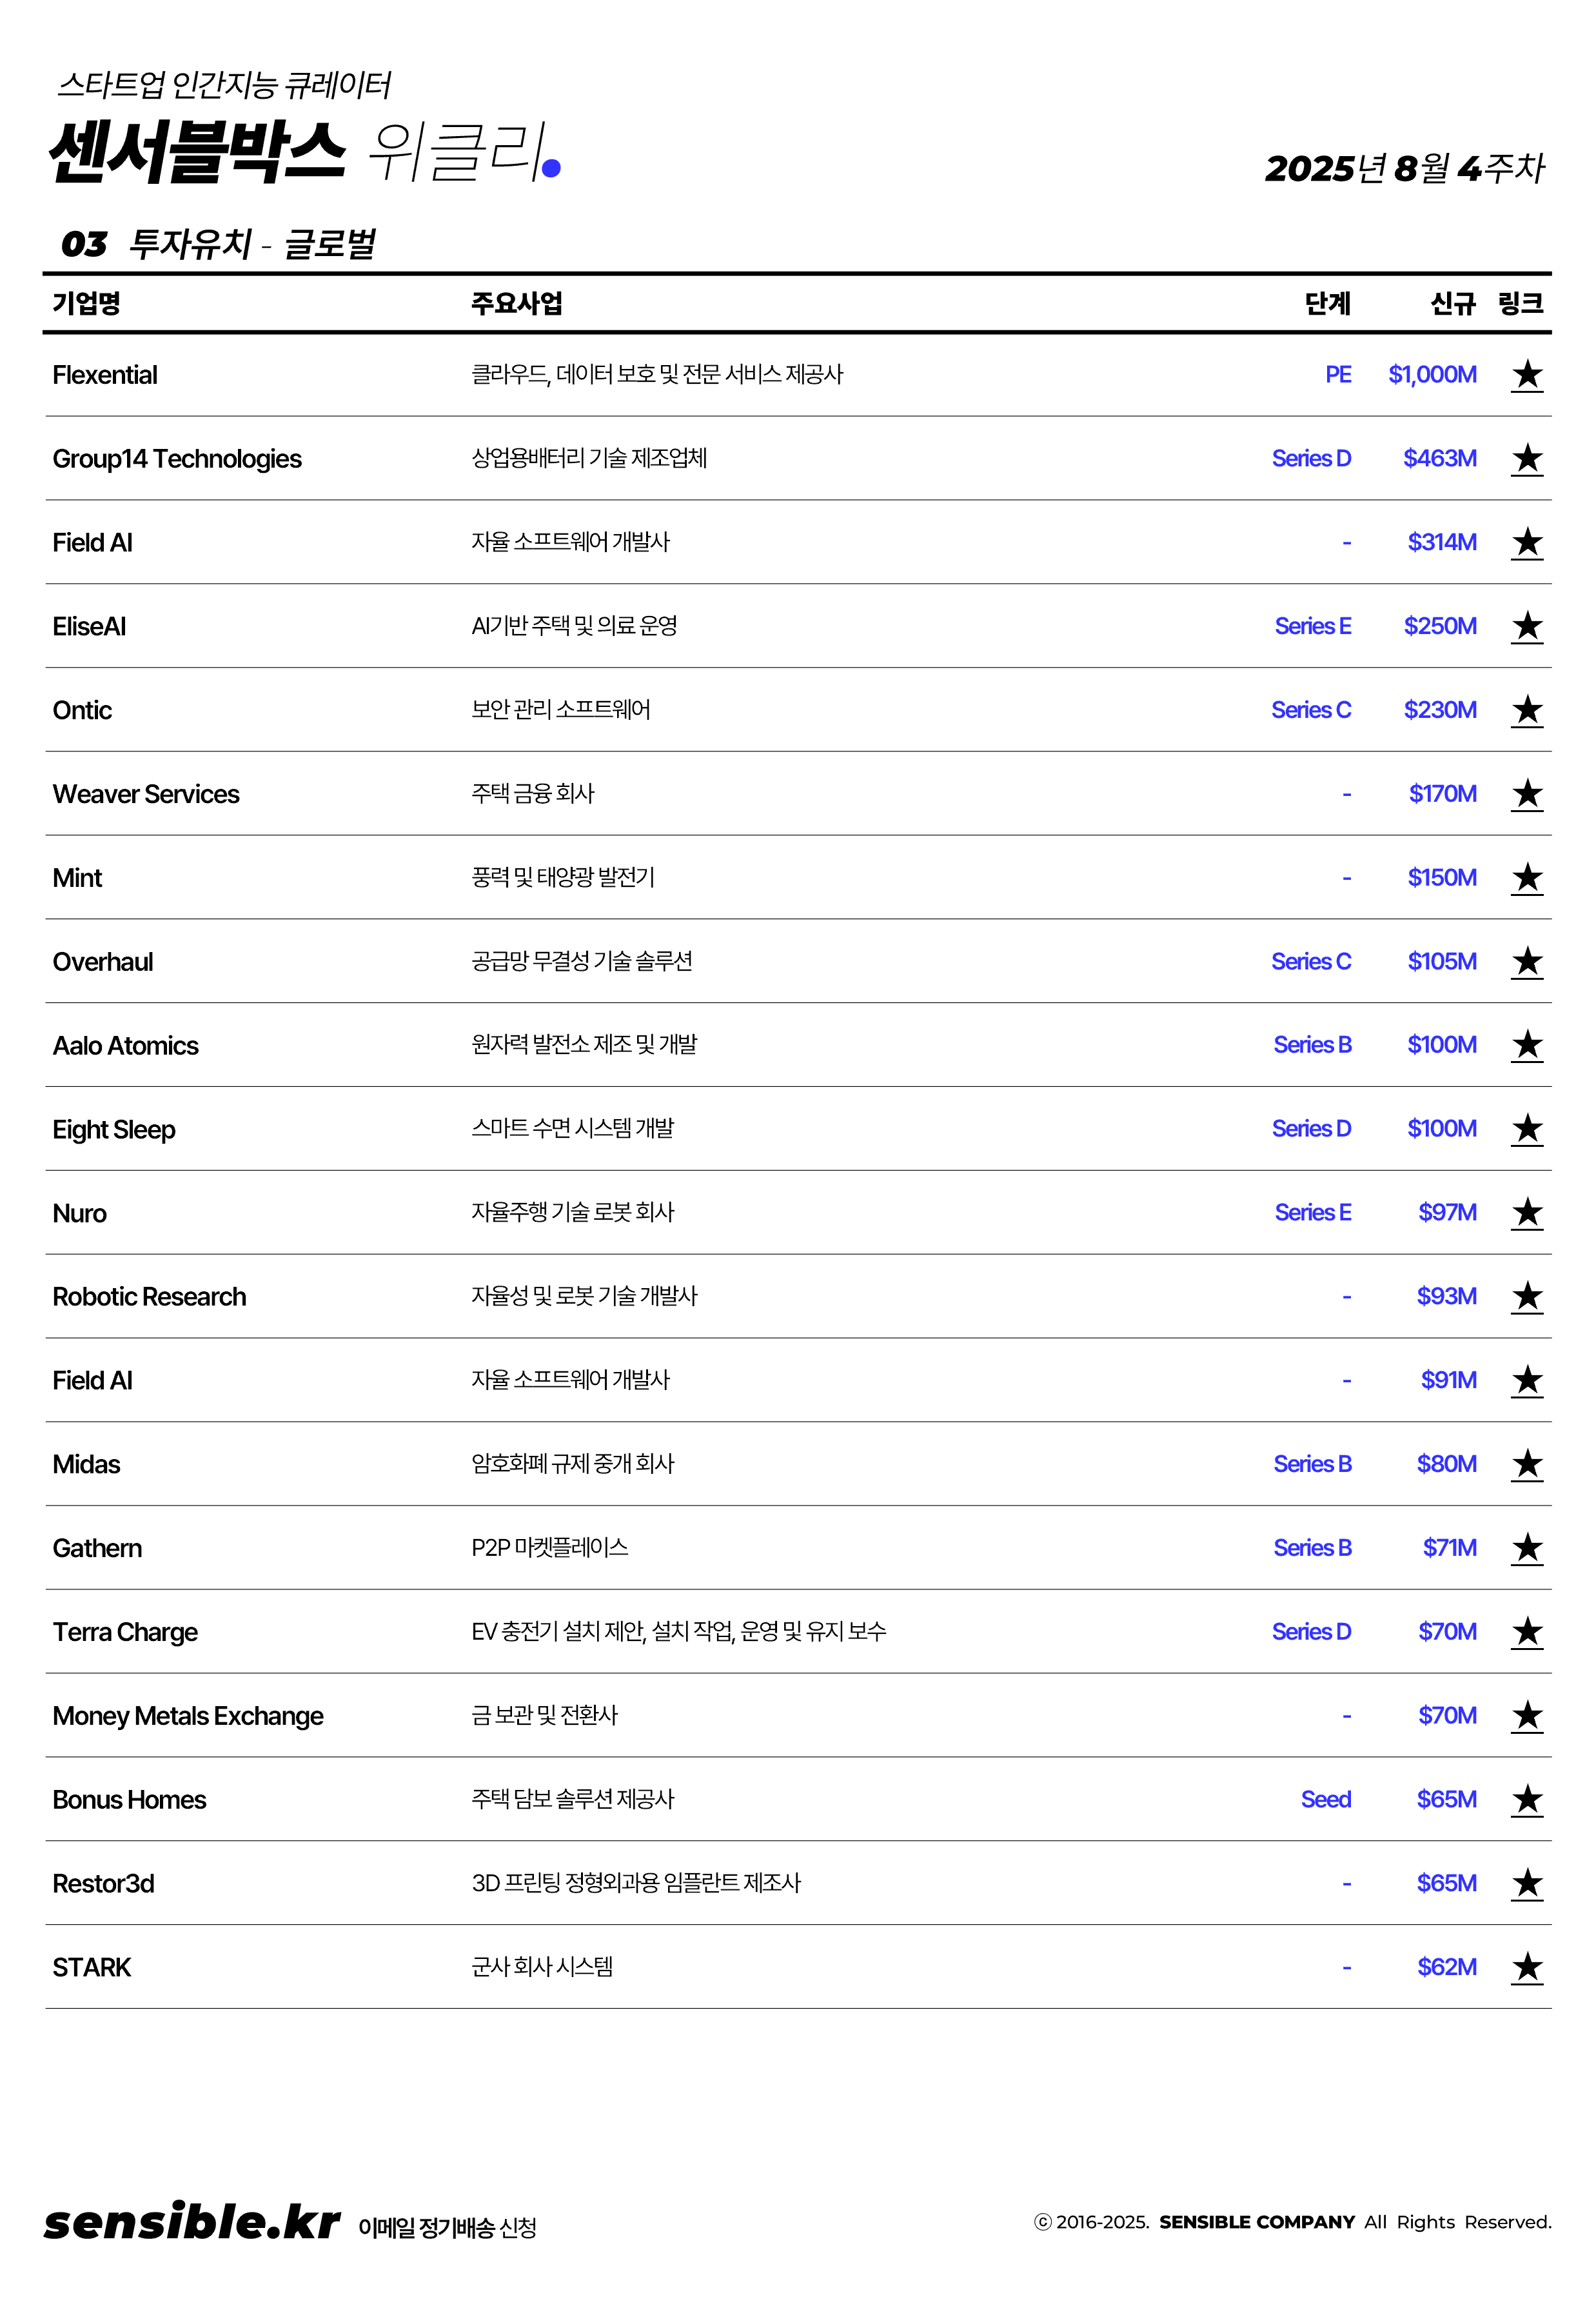Open EliseAI's star link icon
Screen dimensions: 1596x2306
(1526, 627)
